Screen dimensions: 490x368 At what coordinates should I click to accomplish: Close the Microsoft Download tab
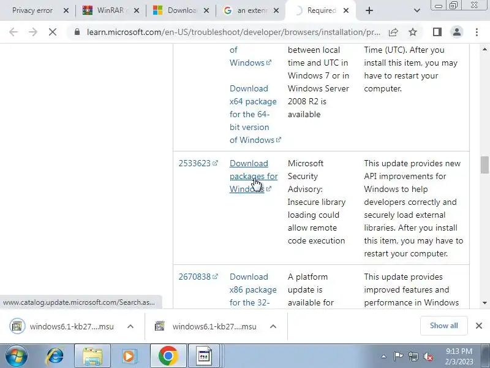click(206, 10)
